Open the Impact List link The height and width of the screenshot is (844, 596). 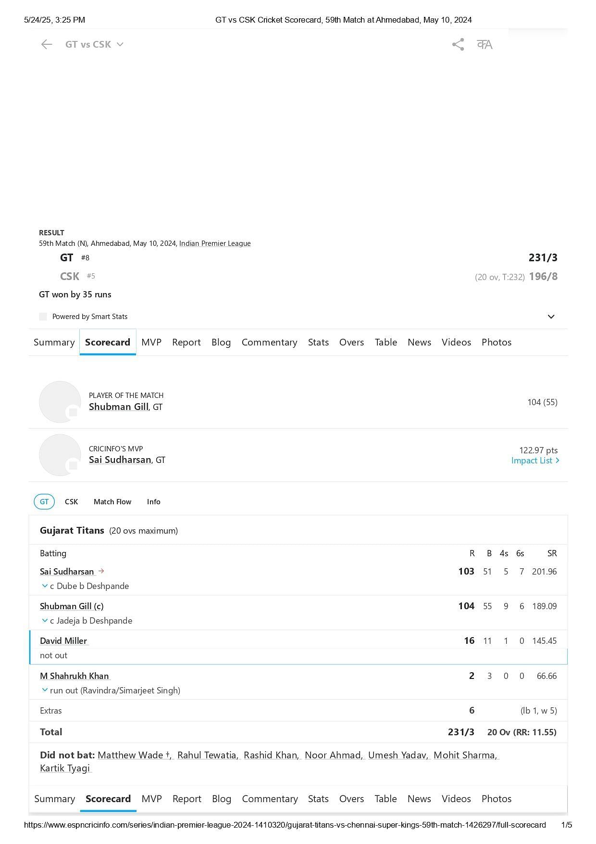(535, 460)
